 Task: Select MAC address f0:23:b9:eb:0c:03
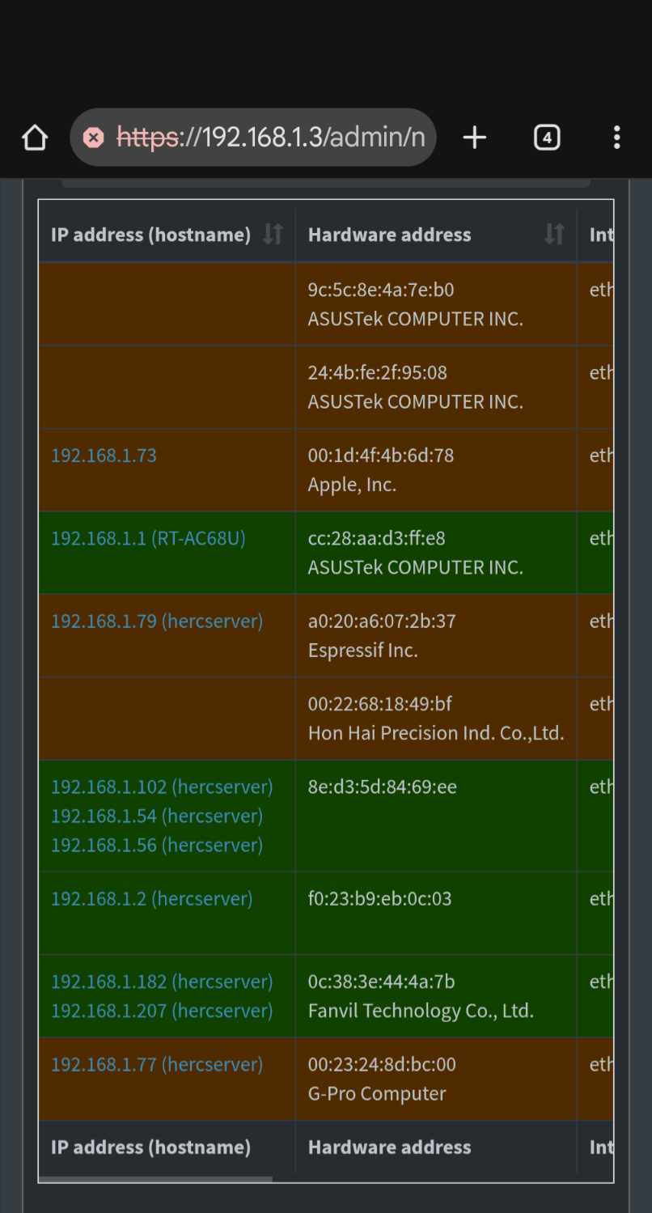pyautogui.click(x=379, y=898)
